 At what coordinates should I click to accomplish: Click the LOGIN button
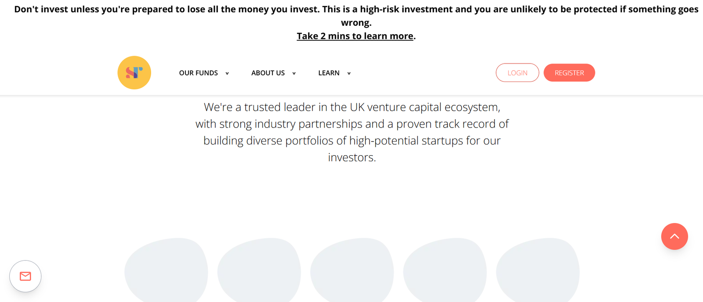coord(517,73)
